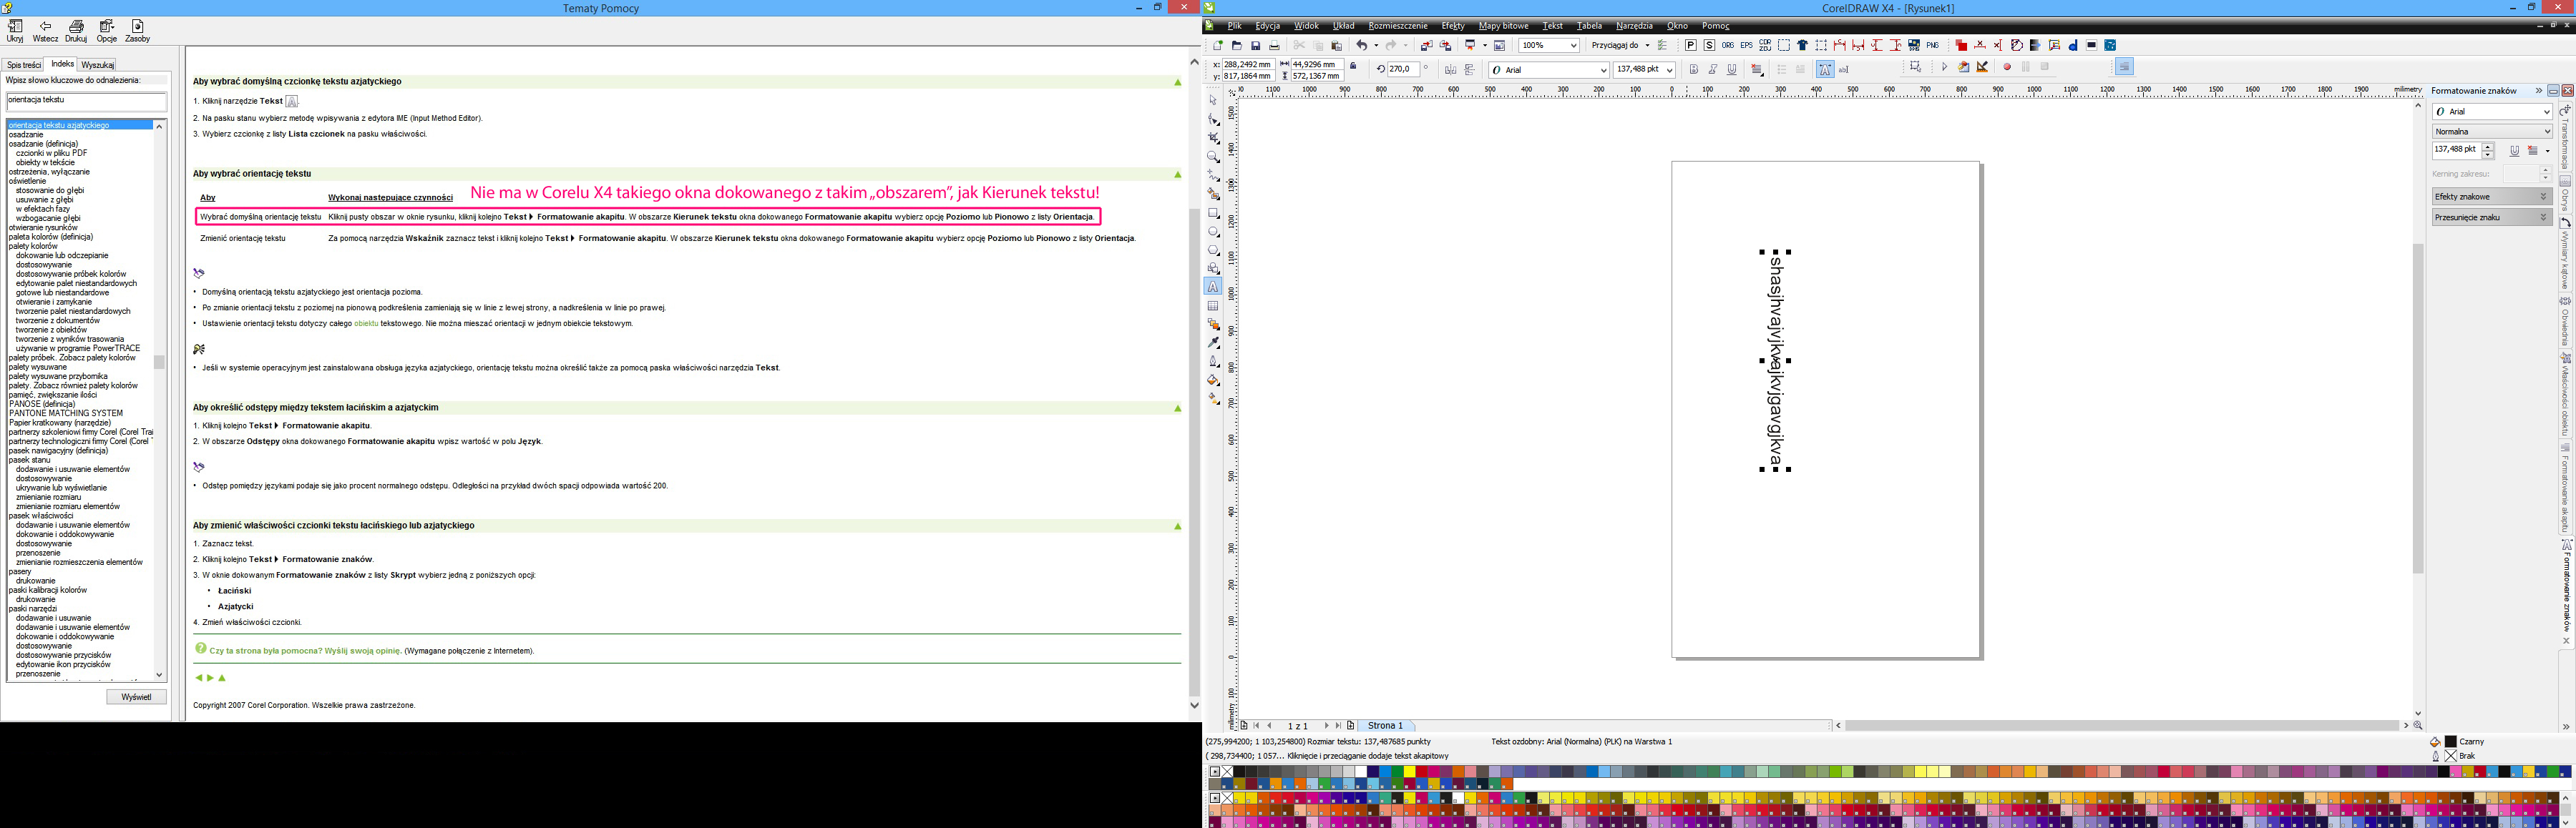
Task: Toggle Italic formatting on property bar
Action: pos(1712,69)
